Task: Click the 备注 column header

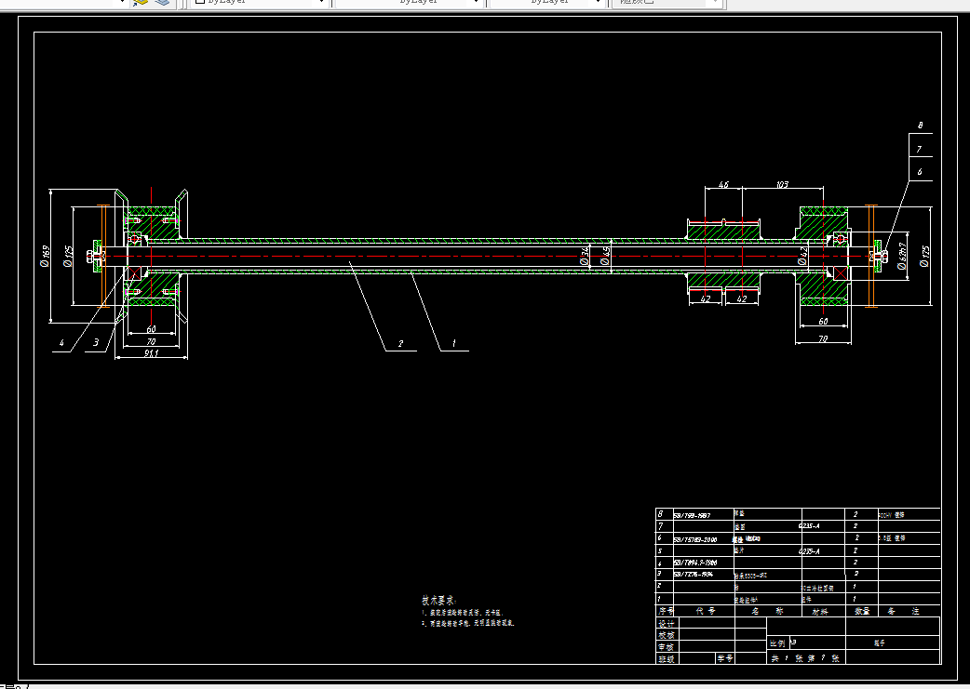Action: pos(903,611)
